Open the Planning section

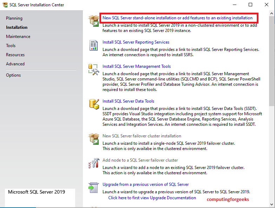(x=14, y=18)
